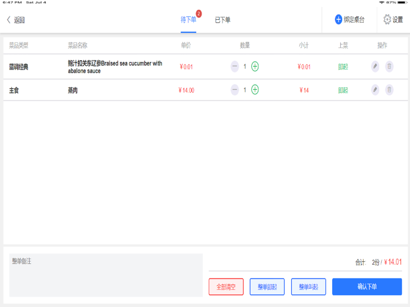Image resolution: width=410 pixels, height=307 pixels.
Task: Increase quantity of Braised sea cucumber dish
Action: coord(255,66)
